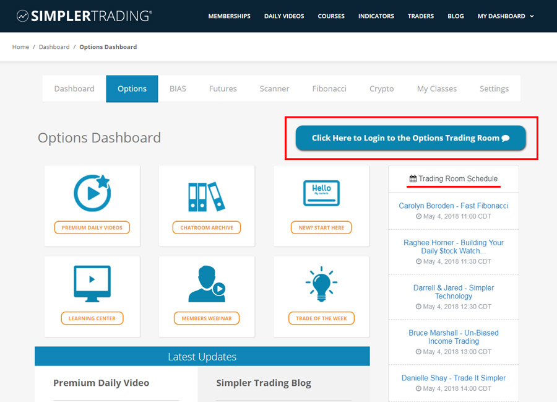Open the Learning Center monitor icon
557x402 pixels.
click(92, 284)
